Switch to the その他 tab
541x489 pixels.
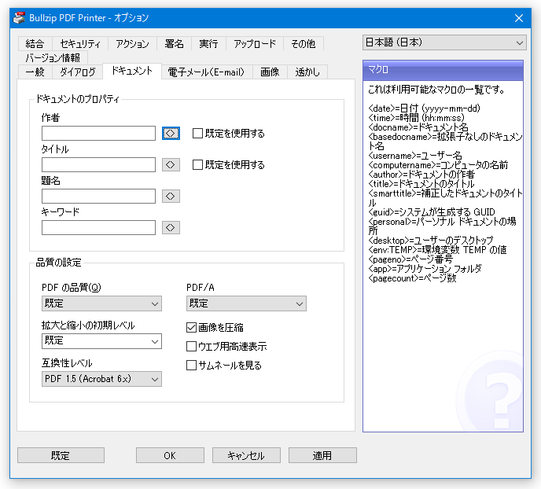point(304,44)
